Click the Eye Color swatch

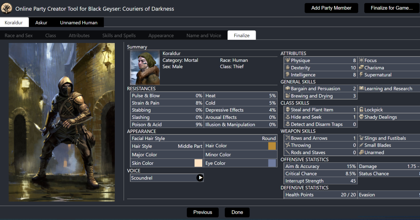272,163
